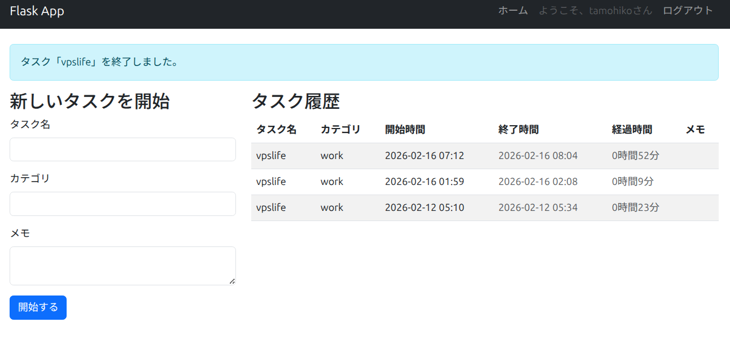Click the カテゴリ column header in history table
This screenshot has height=344, width=730.
click(x=340, y=130)
